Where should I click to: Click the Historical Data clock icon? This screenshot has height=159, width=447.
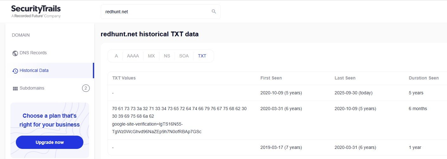[15, 71]
